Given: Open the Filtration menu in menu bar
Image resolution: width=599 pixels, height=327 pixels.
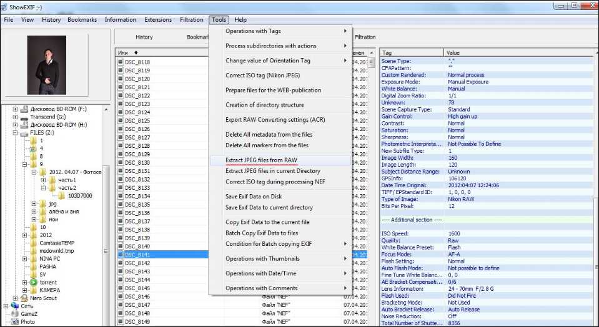Looking at the screenshot, I should click(x=191, y=20).
